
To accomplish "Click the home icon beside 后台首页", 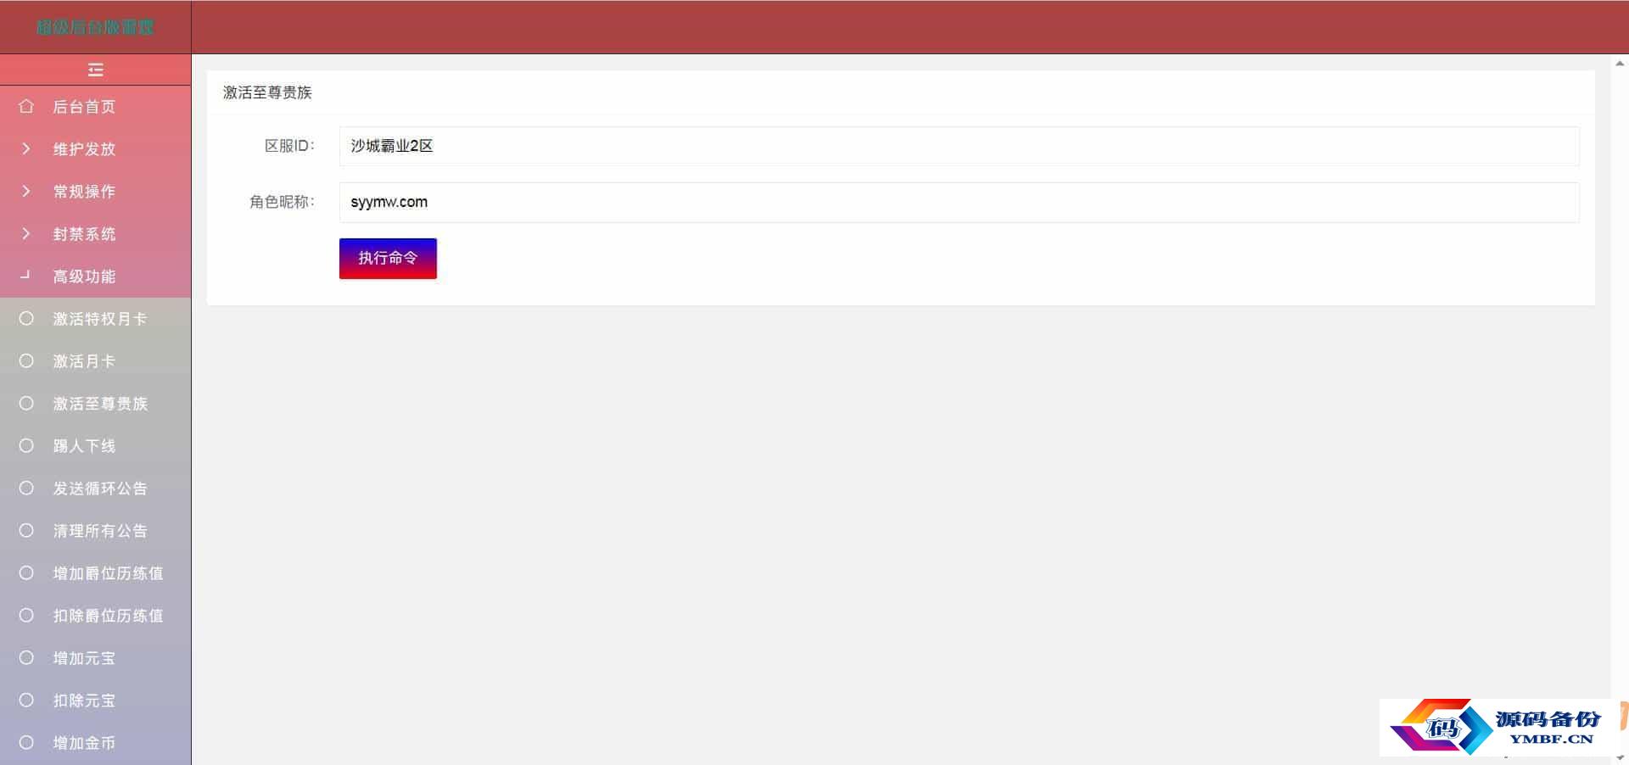I will point(26,107).
